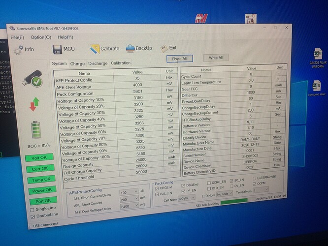Click the USB stick connected icon

(x=32, y=78)
